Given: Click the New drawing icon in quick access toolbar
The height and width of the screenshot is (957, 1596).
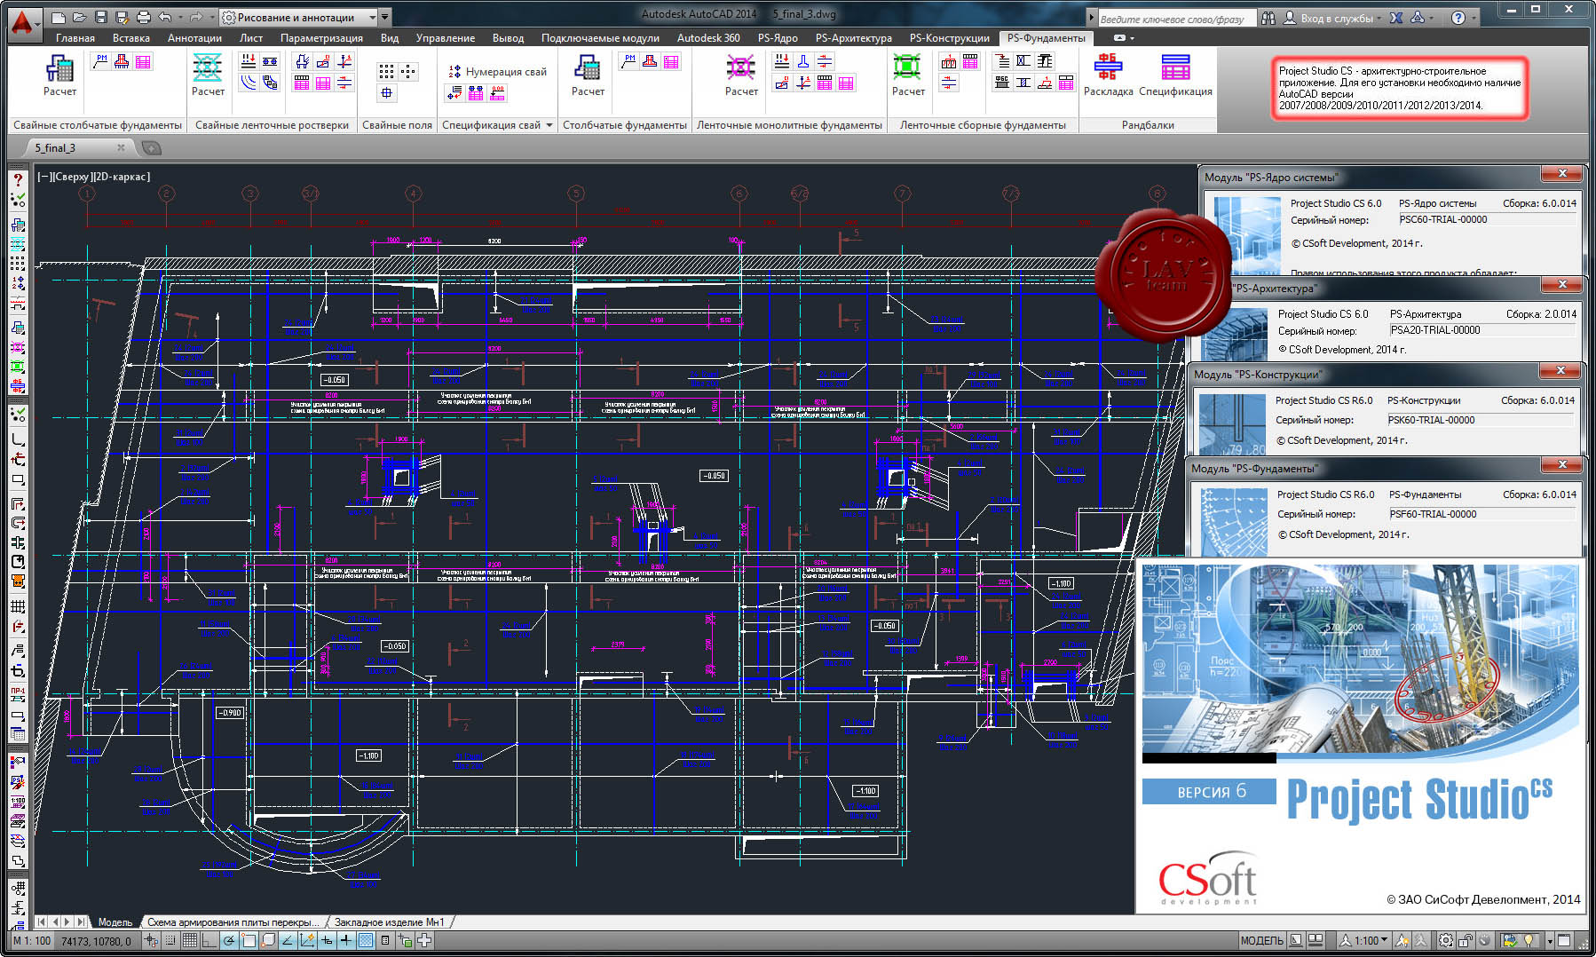Looking at the screenshot, I should click(x=59, y=17).
